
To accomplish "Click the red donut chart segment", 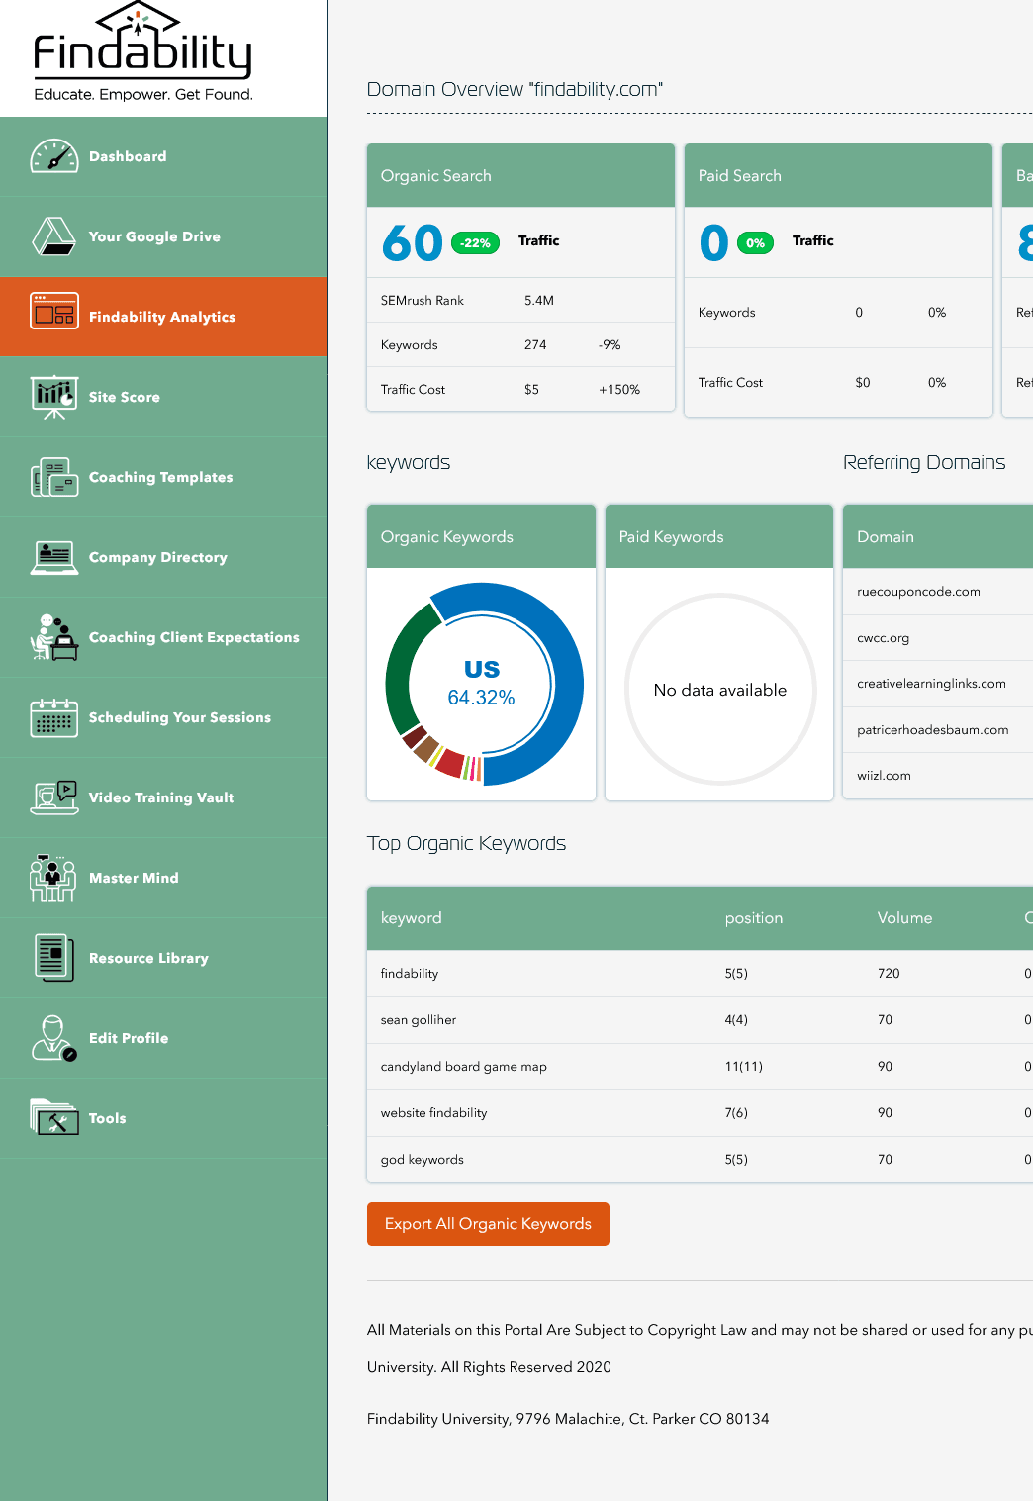I will (x=450, y=763).
